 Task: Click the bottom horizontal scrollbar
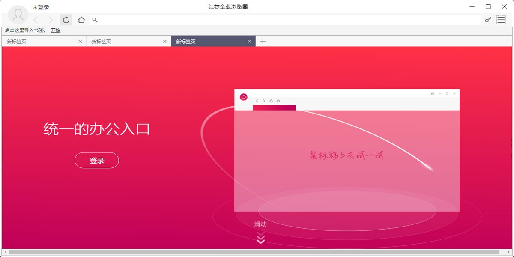257,254
